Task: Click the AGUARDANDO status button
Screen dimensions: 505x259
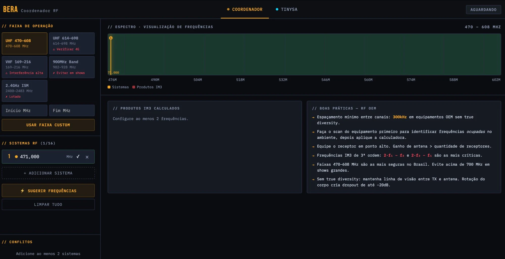Action: [x=483, y=9]
